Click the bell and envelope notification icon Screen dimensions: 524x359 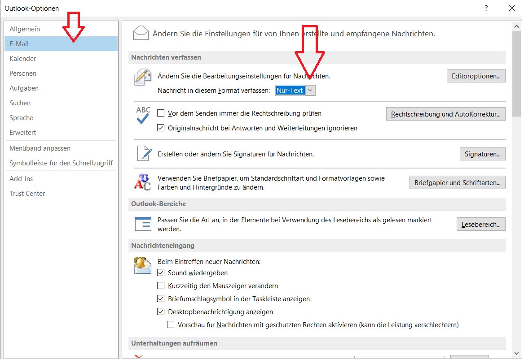coord(143,265)
